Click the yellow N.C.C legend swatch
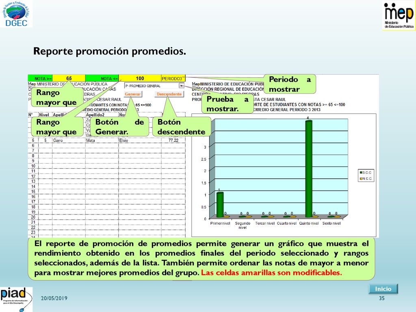 tap(361, 179)
